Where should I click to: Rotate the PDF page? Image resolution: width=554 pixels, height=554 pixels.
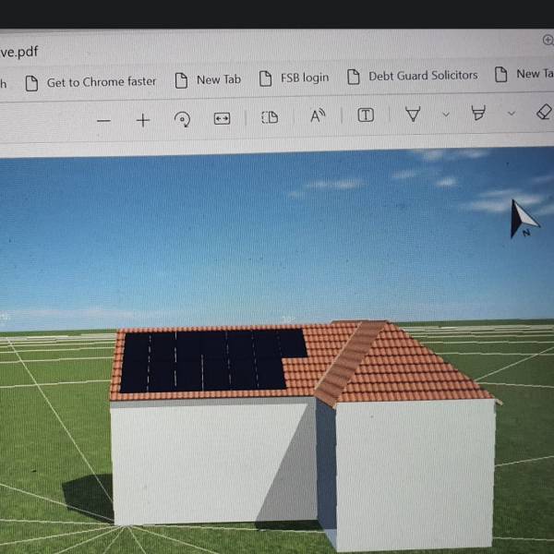(x=182, y=119)
